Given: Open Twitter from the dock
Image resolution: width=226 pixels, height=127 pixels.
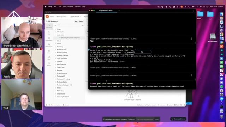Looking at the screenshot, I should coord(222,59).
